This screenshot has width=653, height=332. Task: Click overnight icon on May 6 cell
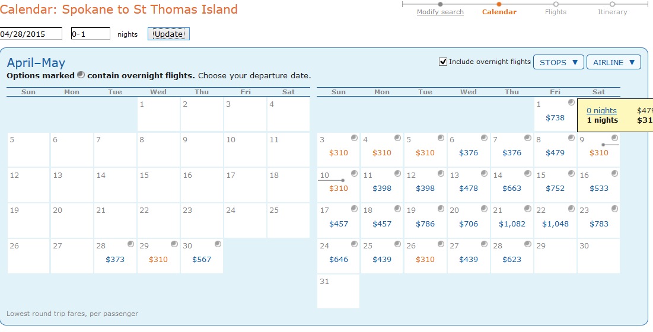click(484, 138)
